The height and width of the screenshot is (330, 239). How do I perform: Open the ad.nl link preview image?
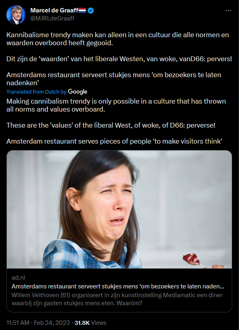tap(119, 209)
